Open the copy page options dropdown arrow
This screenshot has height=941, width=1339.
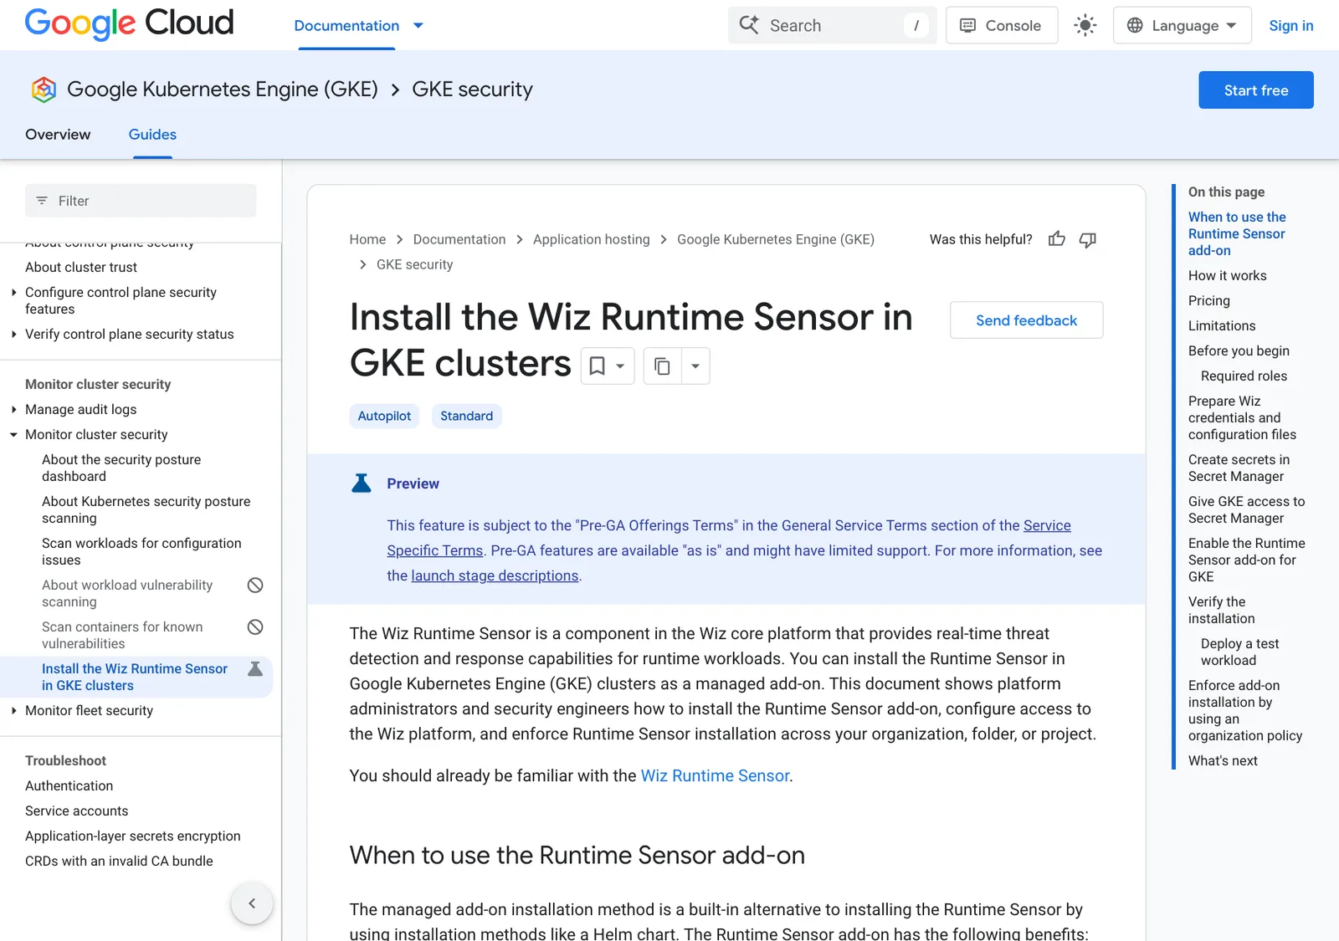(695, 366)
